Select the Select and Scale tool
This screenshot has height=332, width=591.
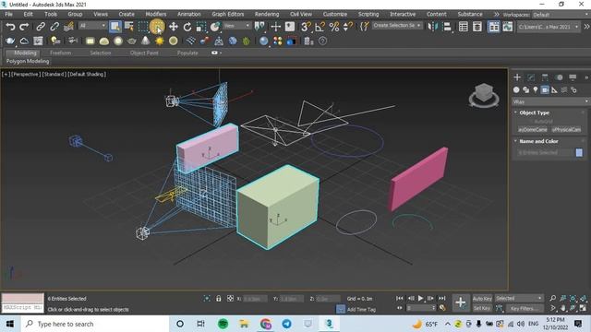[x=201, y=27]
